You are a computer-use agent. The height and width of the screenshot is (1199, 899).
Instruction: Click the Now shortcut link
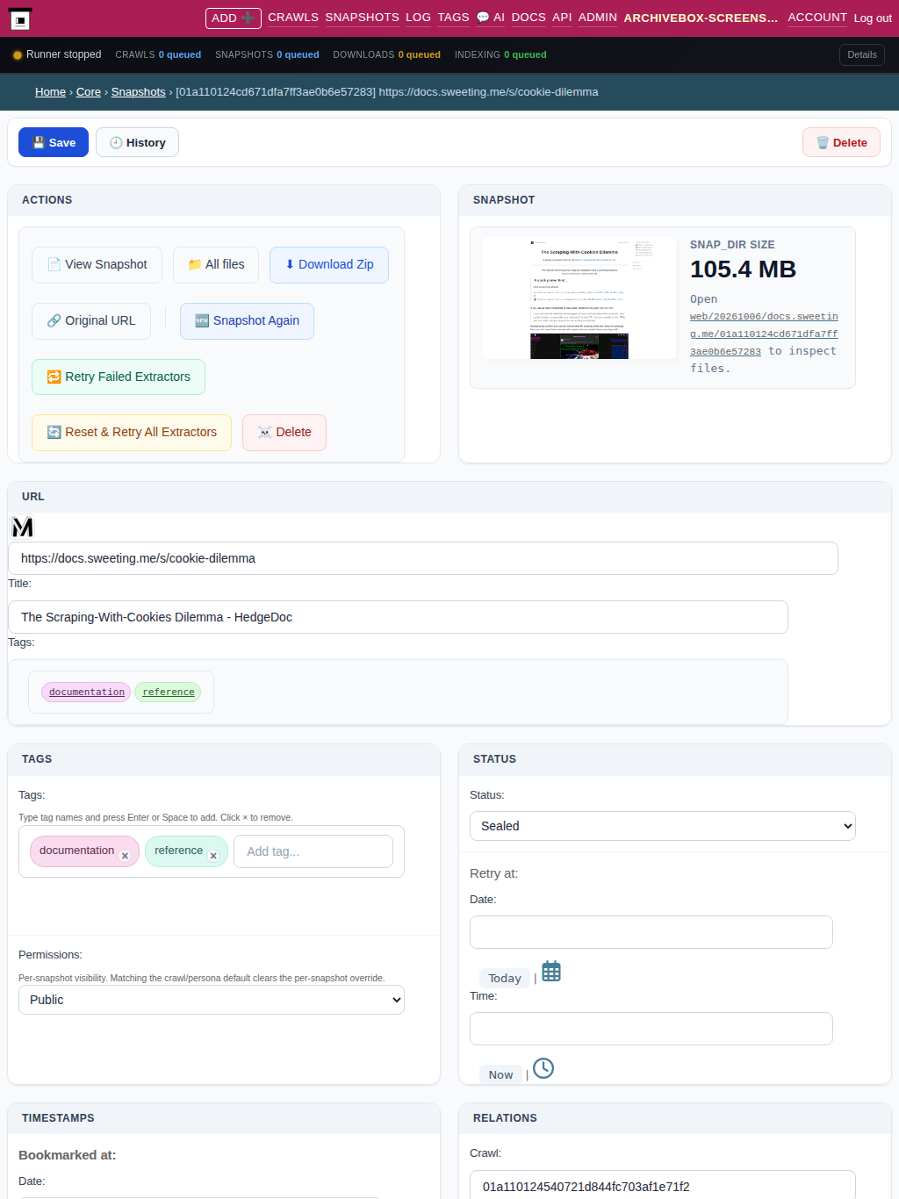pyautogui.click(x=500, y=1074)
